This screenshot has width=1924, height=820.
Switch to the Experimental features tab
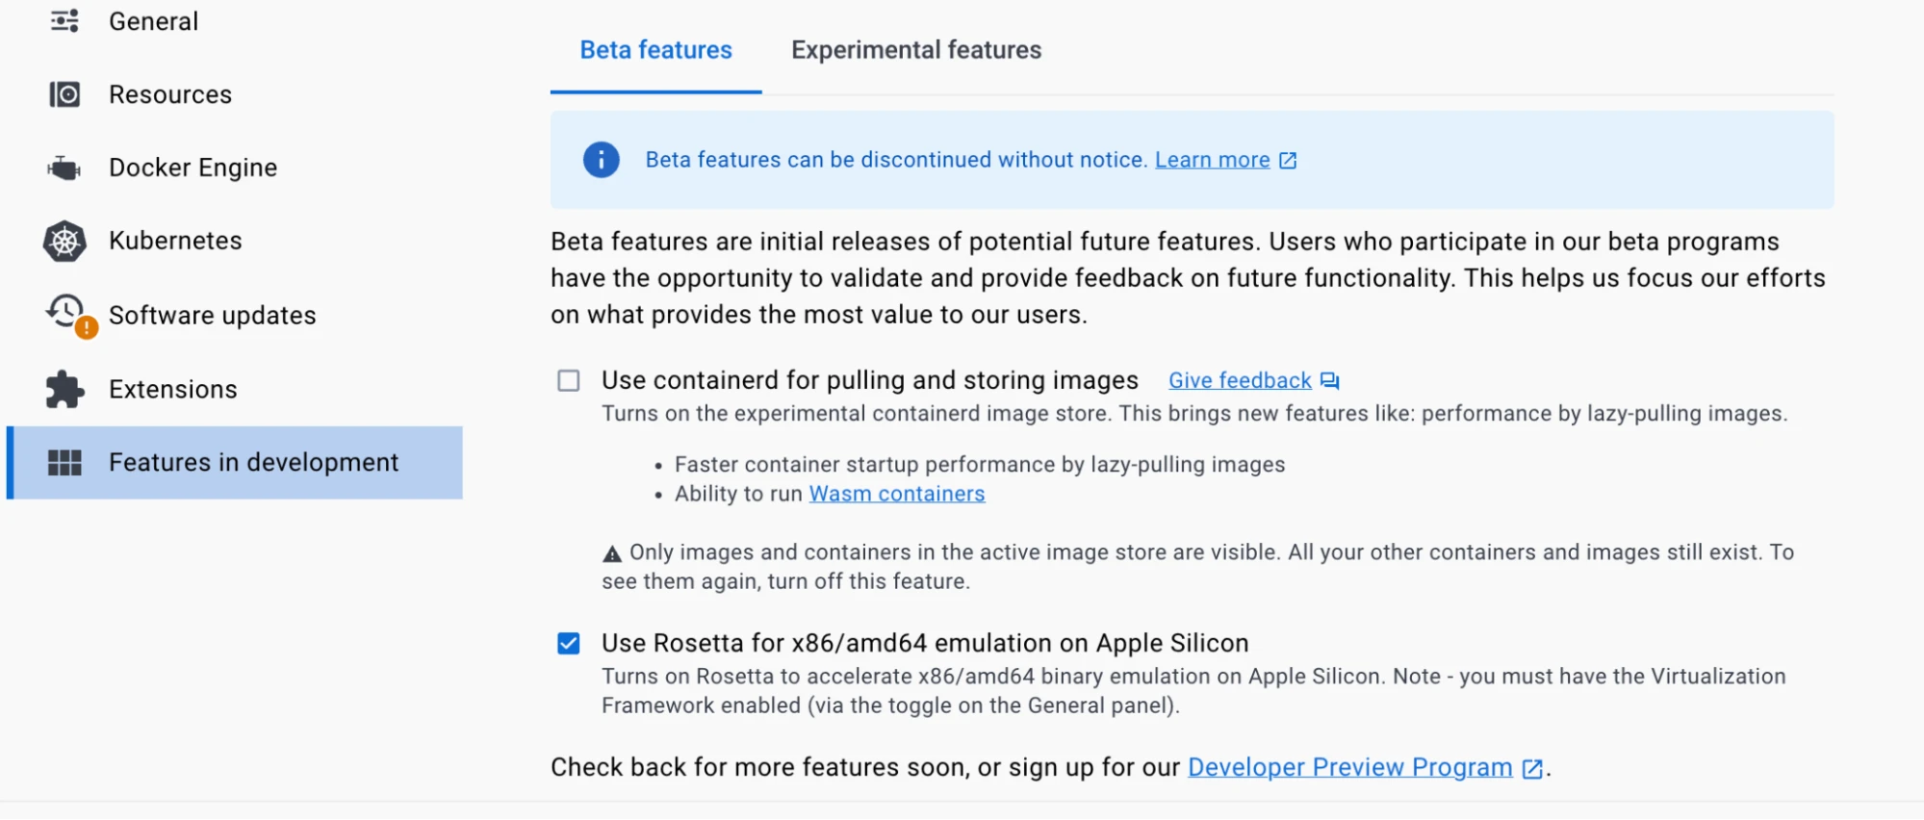click(x=915, y=50)
